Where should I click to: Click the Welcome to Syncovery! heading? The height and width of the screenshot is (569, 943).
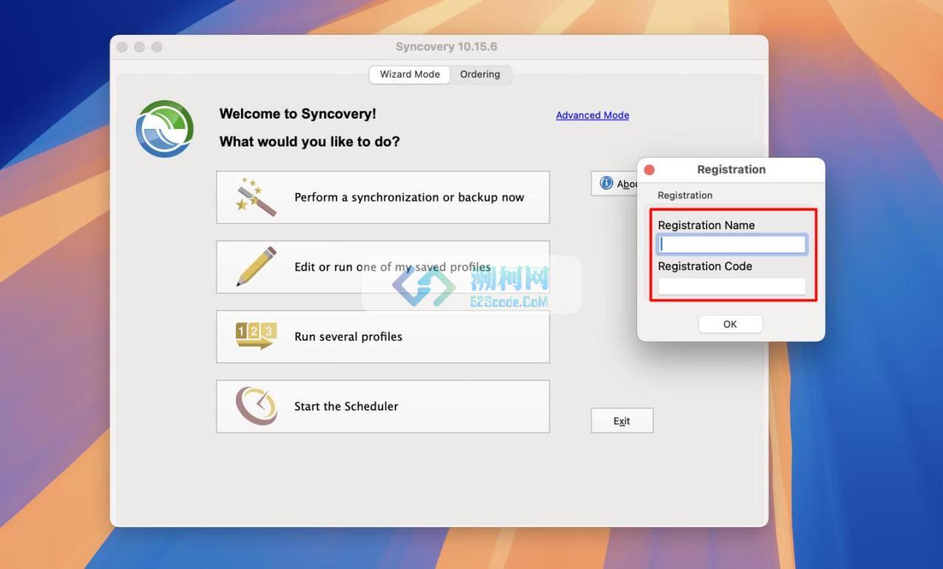[298, 114]
